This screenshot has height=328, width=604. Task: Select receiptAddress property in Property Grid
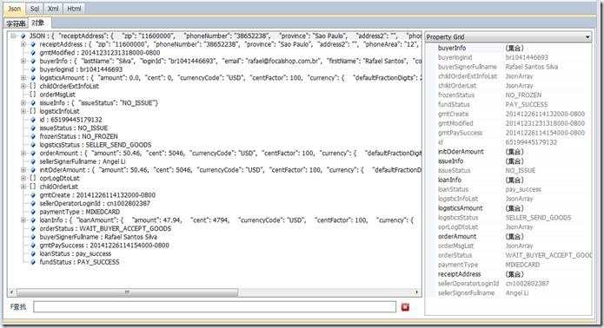click(459, 274)
